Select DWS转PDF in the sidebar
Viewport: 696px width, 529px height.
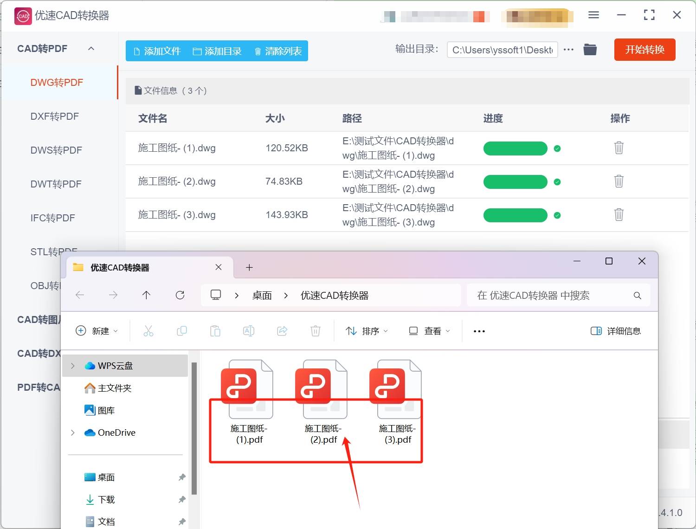coord(56,150)
